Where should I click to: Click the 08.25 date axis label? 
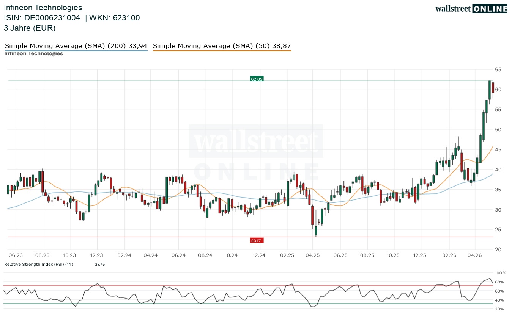tap(367, 255)
